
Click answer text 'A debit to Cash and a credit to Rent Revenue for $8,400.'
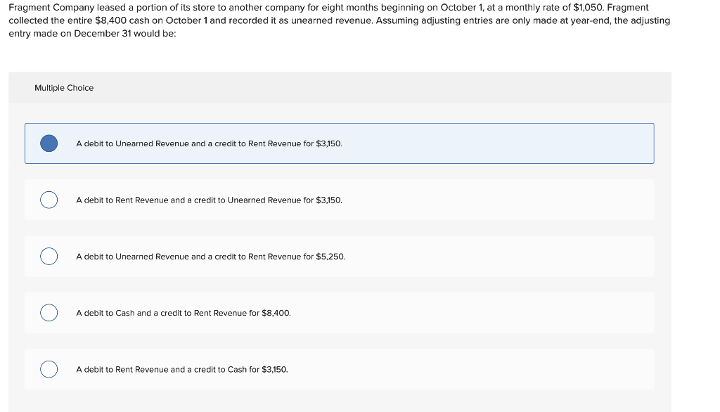click(184, 314)
